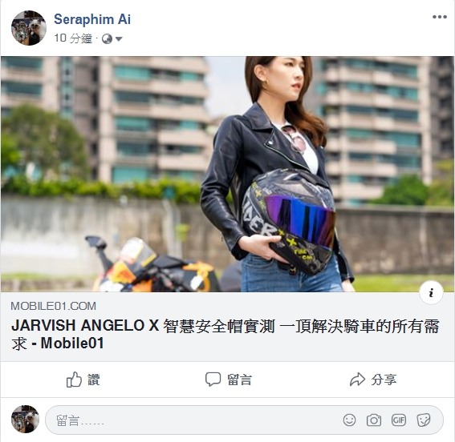This screenshot has height=442, width=455.
Task: Click the 10 分鐘 timestamp link
Action: click(x=73, y=38)
